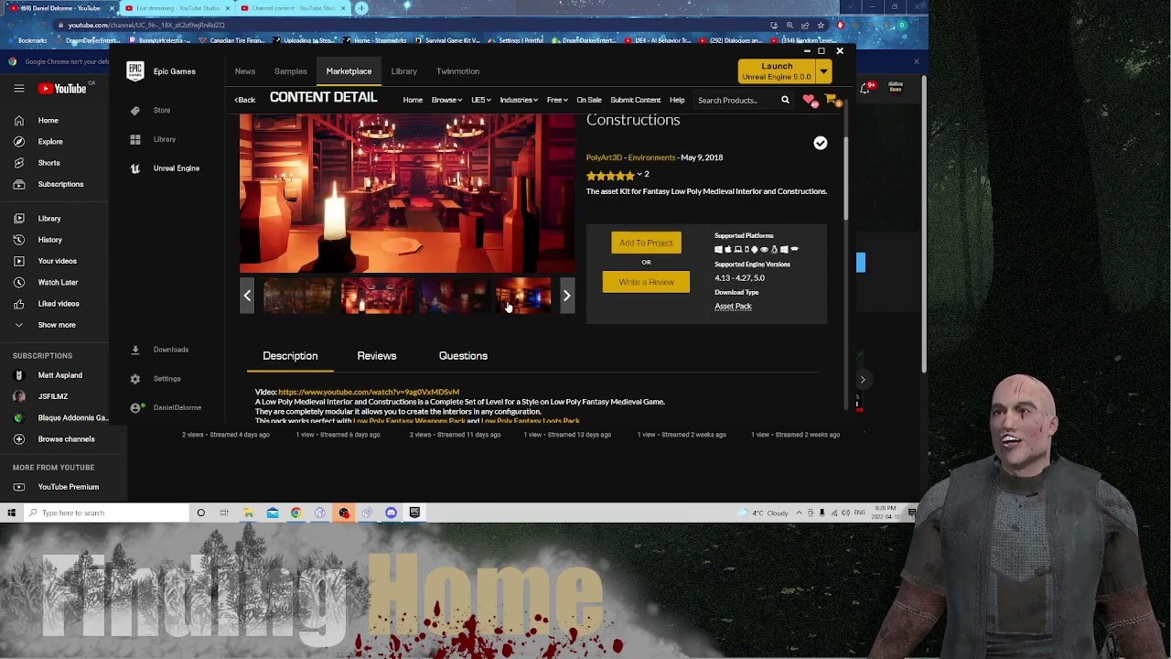Launch Unreal Engine 5.0.0
This screenshot has width=1171, height=659.
coord(777,71)
